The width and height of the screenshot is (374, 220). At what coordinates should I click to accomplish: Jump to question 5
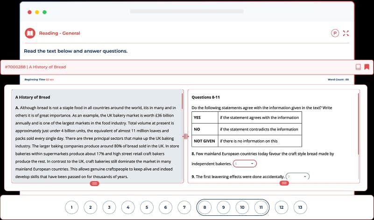pyautogui.click(x=147, y=207)
